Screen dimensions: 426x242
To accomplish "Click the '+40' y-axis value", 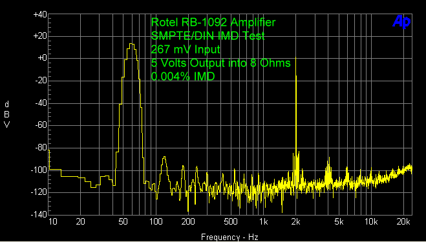I will pos(40,14).
